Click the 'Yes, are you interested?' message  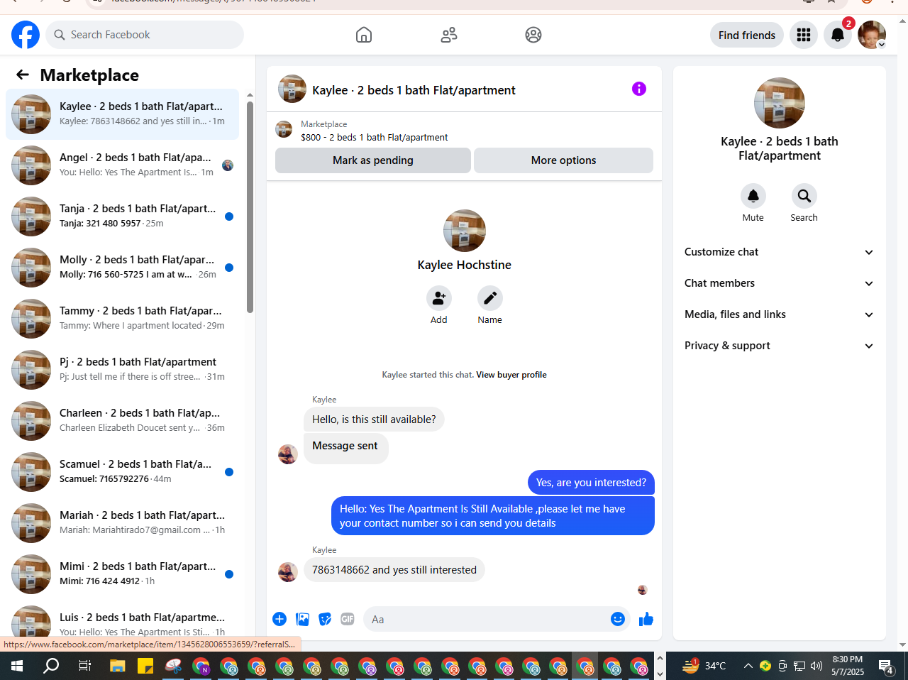click(591, 483)
